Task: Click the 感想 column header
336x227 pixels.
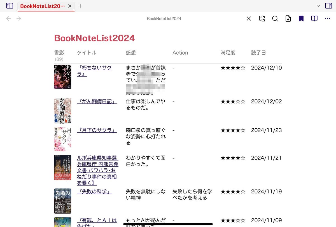Action: coord(131,53)
